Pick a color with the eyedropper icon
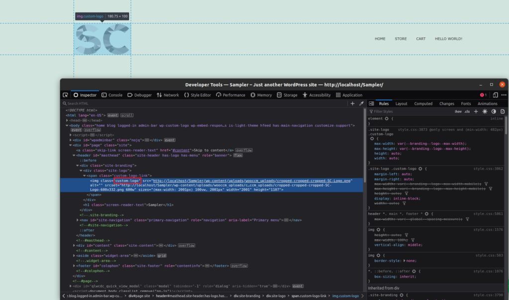This screenshot has width=509, height=300. coord(361,103)
